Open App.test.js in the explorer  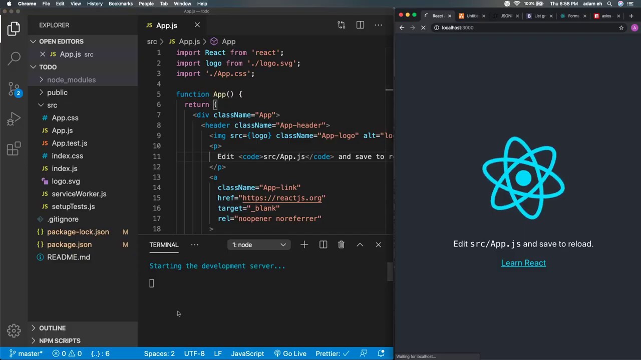click(x=69, y=143)
